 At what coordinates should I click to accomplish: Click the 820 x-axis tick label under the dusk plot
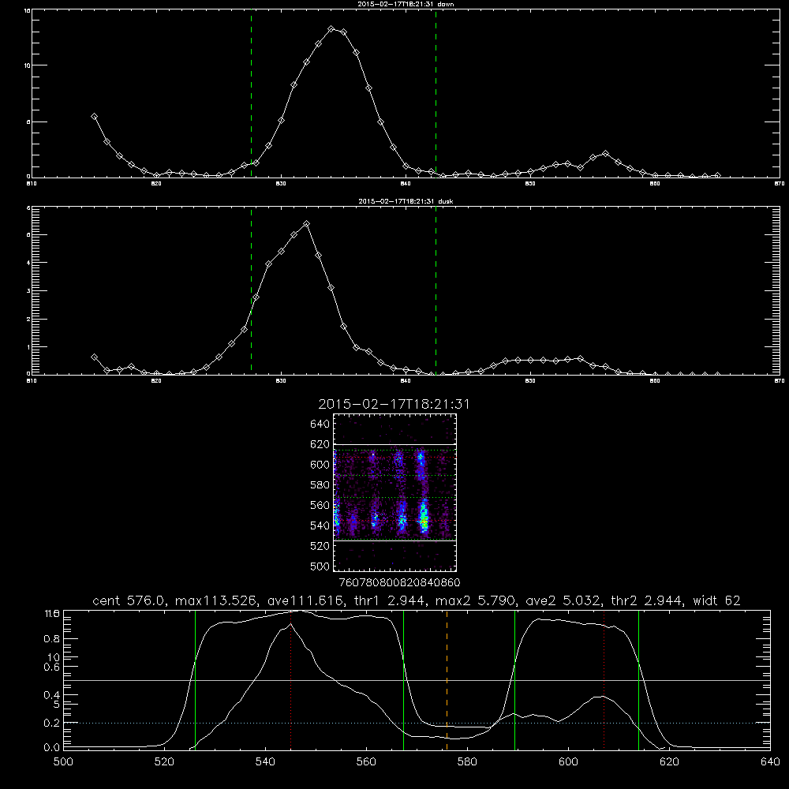coord(156,381)
